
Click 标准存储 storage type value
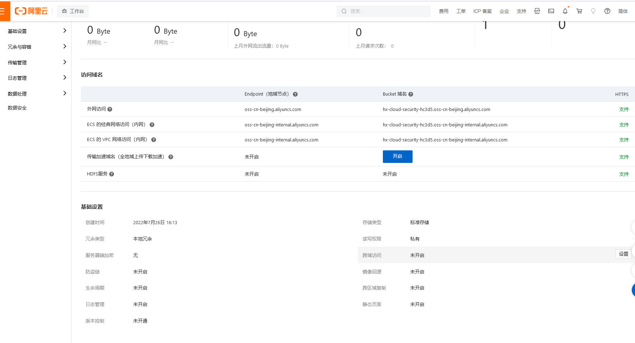419,222
